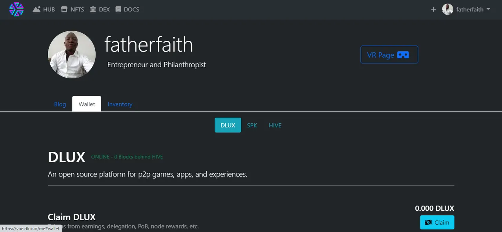Click the '0.000 DLUX' balance text
The width and height of the screenshot is (502, 232).
pyautogui.click(x=435, y=209)
